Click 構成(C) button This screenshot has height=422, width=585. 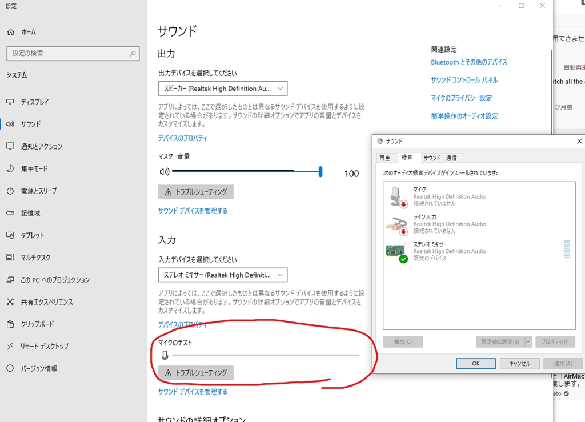[x=403, y=342]
